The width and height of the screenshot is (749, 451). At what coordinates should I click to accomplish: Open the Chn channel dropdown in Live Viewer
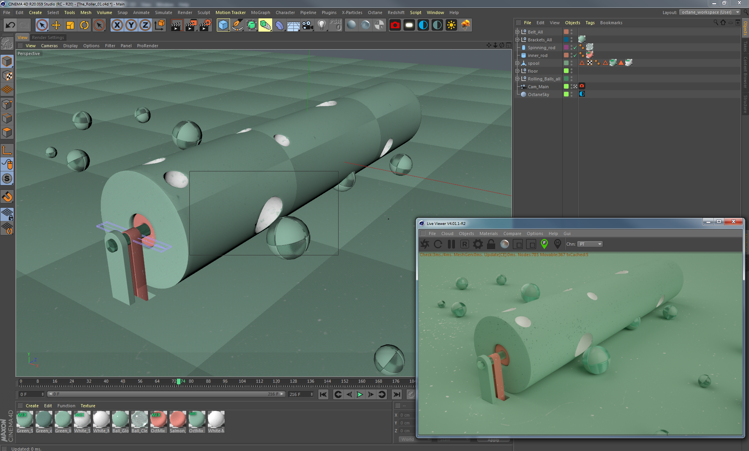(x=590, y=244)
